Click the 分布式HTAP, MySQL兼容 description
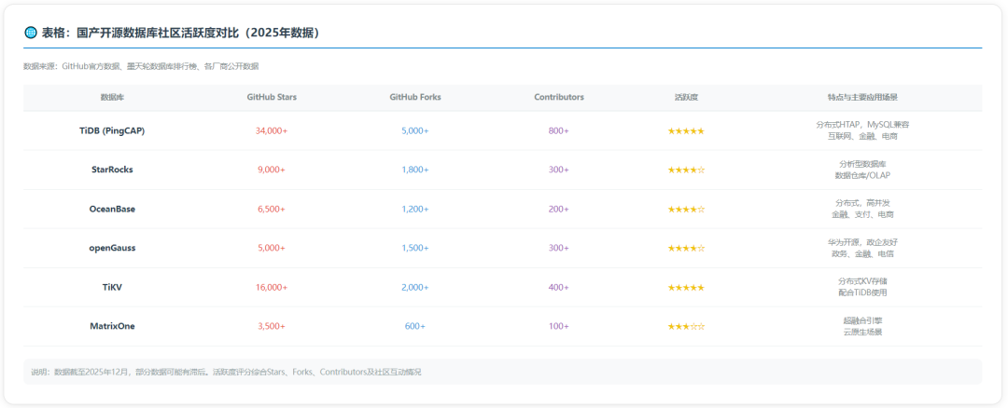The image size is (1008, 408). [862, 125]
